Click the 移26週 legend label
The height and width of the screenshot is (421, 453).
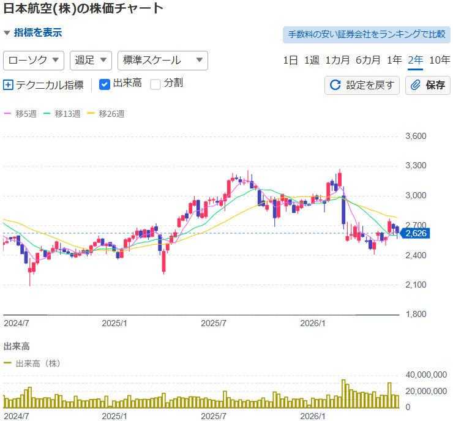111,114
